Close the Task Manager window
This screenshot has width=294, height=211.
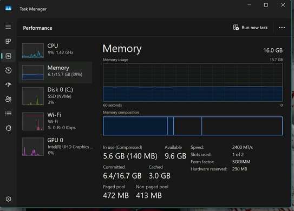pyautogui.click(x=283, y=5)
